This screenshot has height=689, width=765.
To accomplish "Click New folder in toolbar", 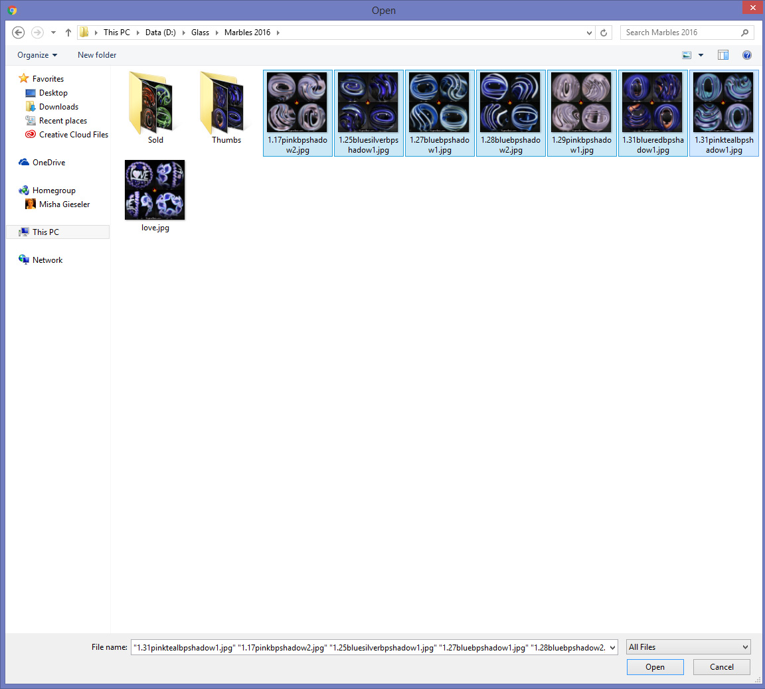I will [97, 55].
